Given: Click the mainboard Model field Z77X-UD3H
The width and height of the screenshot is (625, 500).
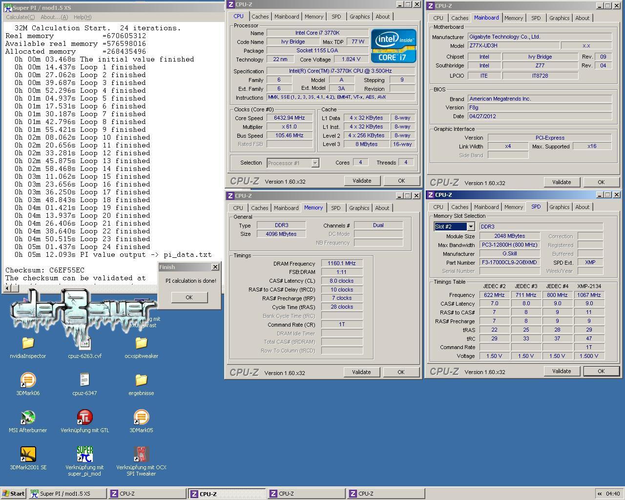Looking at the screenshot, I should [x=513, y=45].
